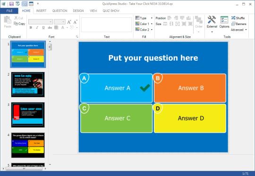Click inside the ribbon Text input box

pos(106,24)
